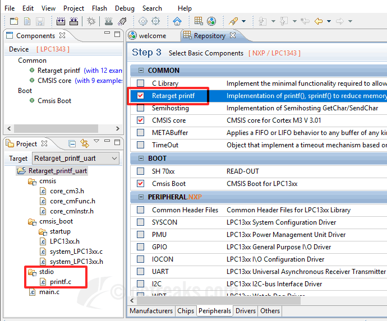Check the C Library component checkbox
This screenshot has width=387, height=321.
pyautogui.click(x=140, y=83)
